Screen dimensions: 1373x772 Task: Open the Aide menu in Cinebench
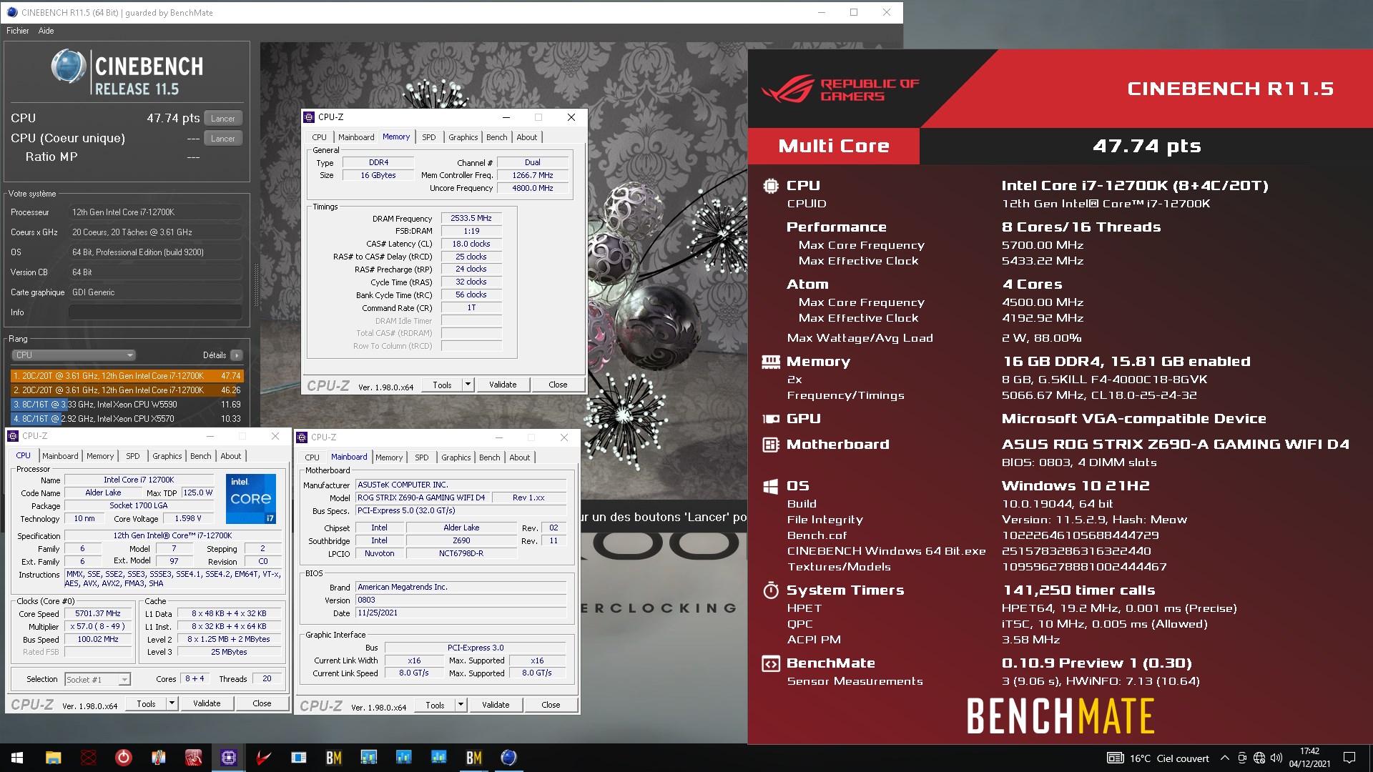(x=46, y=31)
